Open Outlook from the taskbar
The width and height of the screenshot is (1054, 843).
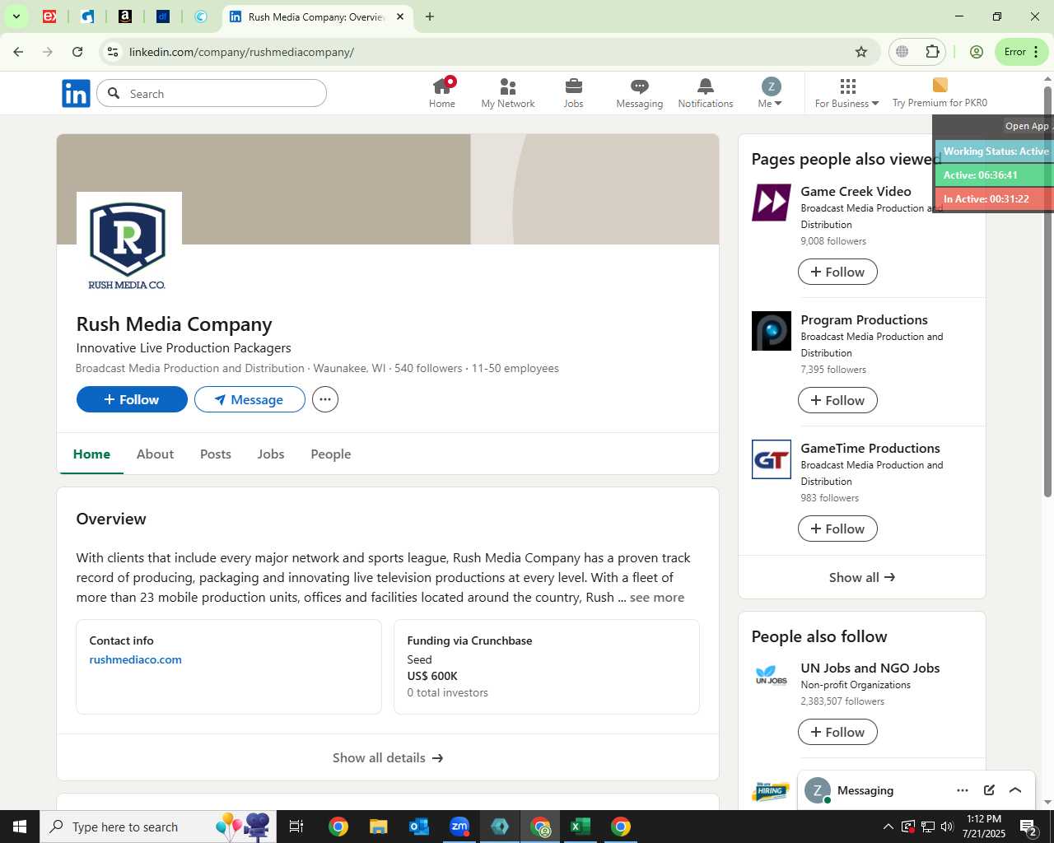click(418, 827)
